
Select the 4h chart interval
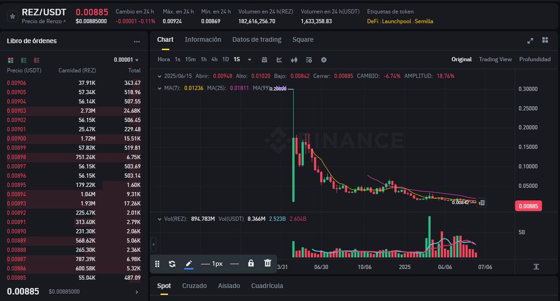pos(214,60)
